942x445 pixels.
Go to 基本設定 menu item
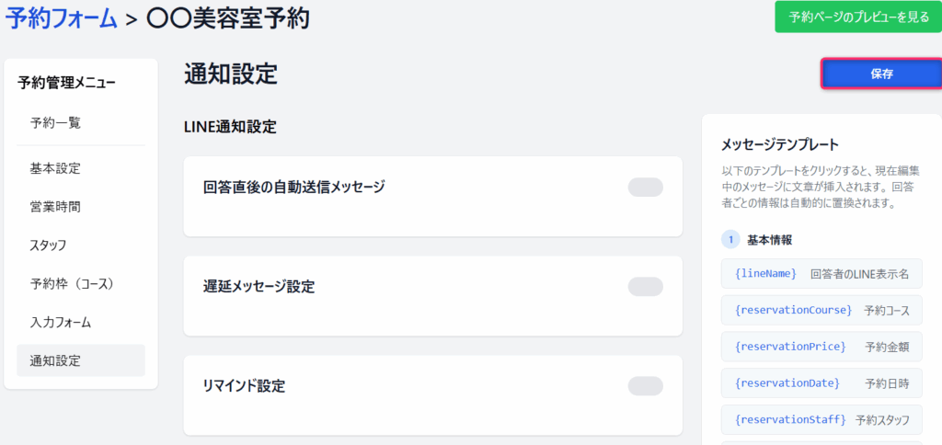55,168
